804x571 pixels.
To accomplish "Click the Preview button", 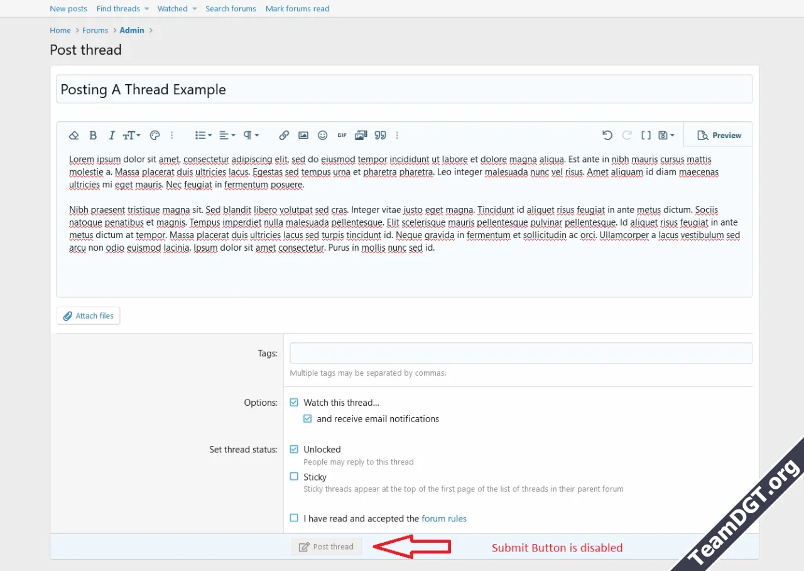I will (x=719, y=135).
